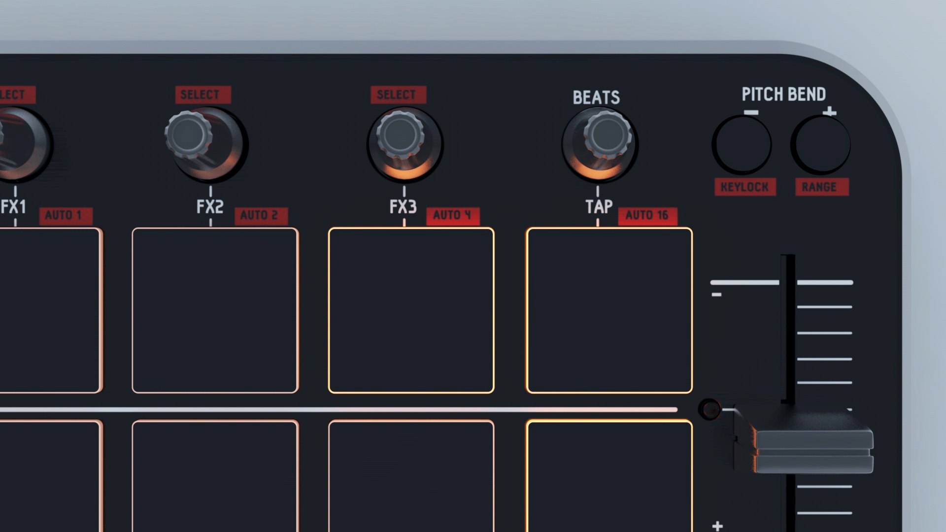The width and height of the screenshot is (946, 532).
Task: Hit the second-row pad under FX2 pad
Action: pos(215,476)
